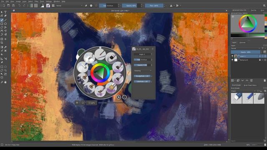Open layer properties icon in Layers panel
Viewport: 267px width, 150px height.
(251, 80)
